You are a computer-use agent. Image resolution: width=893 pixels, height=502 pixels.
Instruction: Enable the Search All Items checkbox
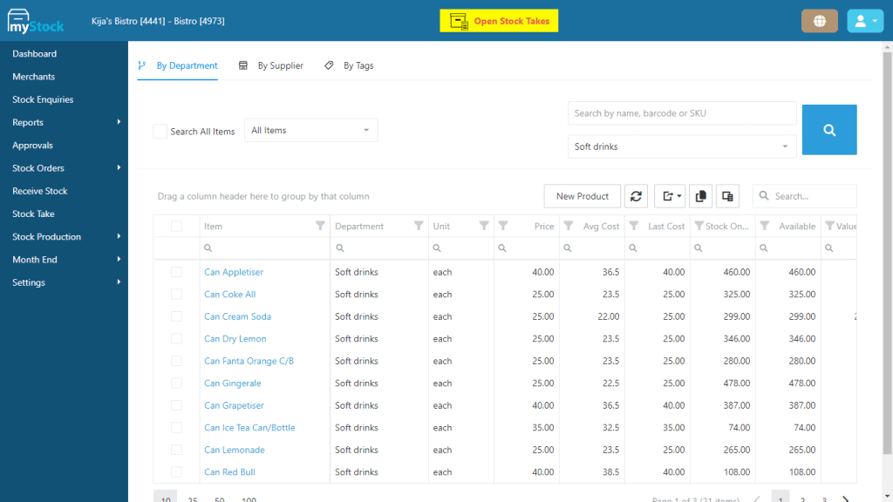pos(160,131)
